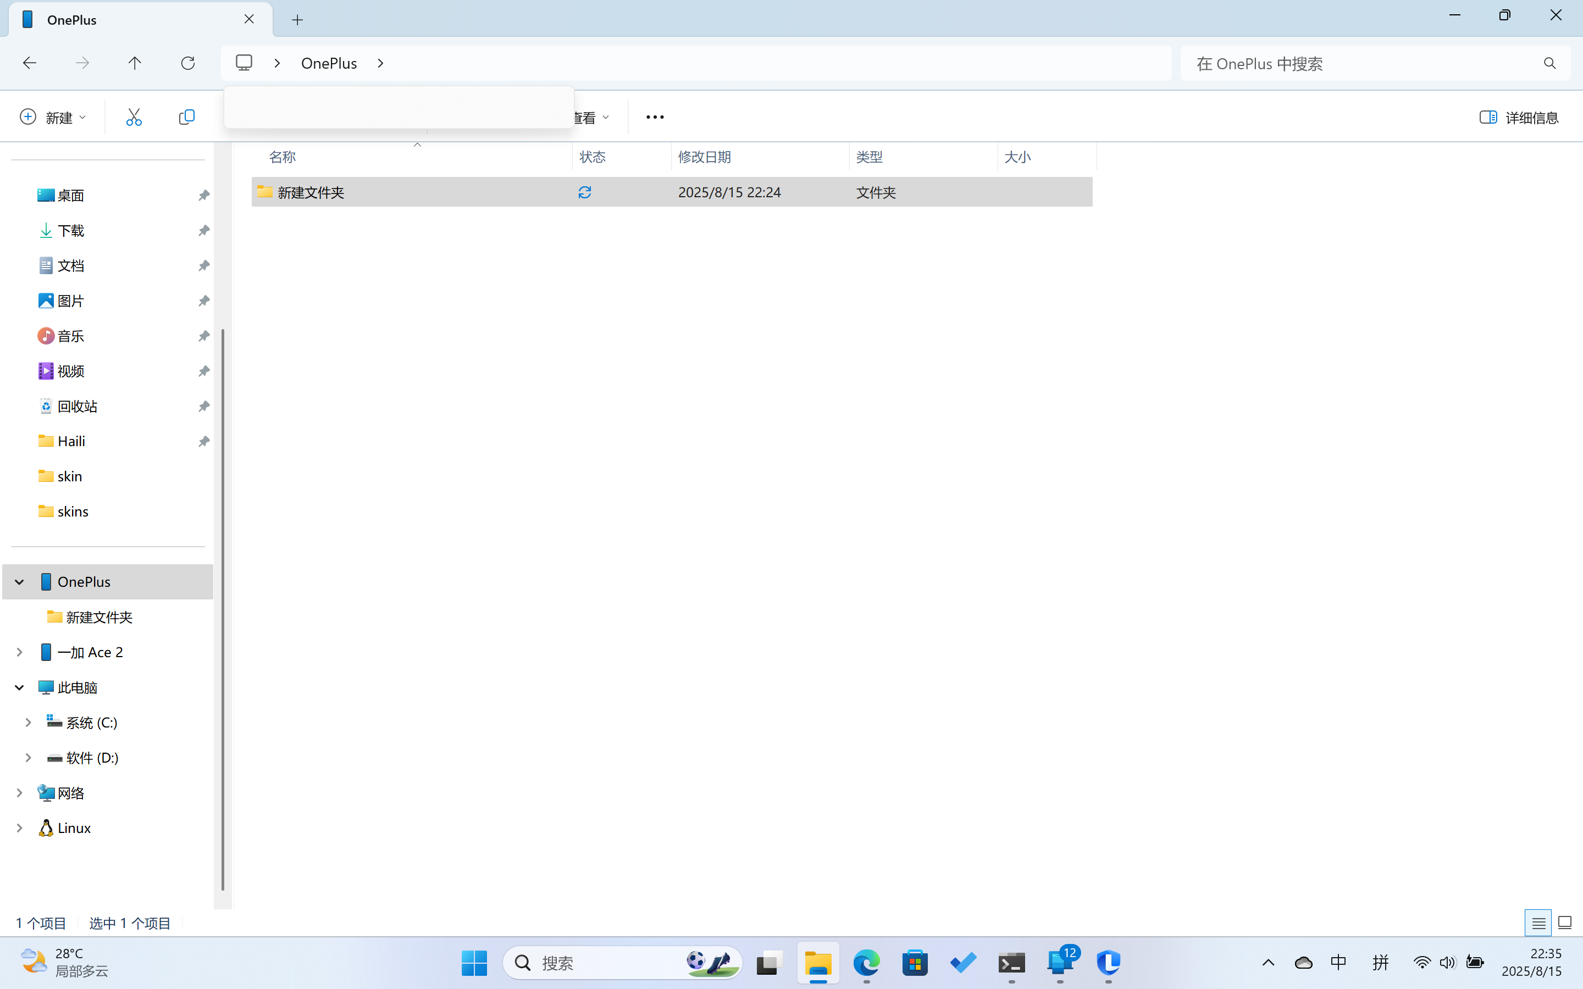Open the See more ellipsis menu
This screenshot has width=1583, height=989.
point(654,117)
